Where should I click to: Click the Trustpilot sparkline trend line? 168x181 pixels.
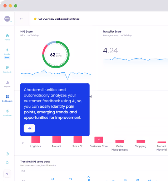(136, 59)
